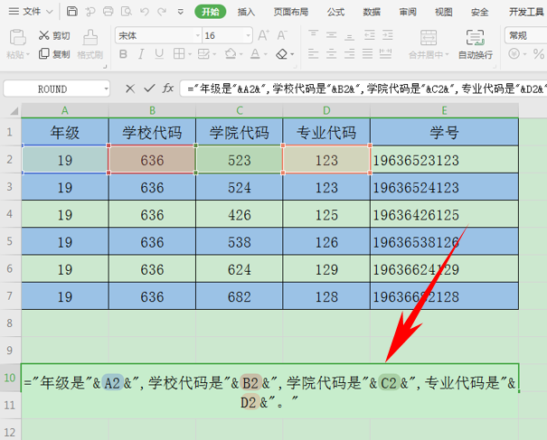Click the Merge and Center (合并居中) icon

429,38
